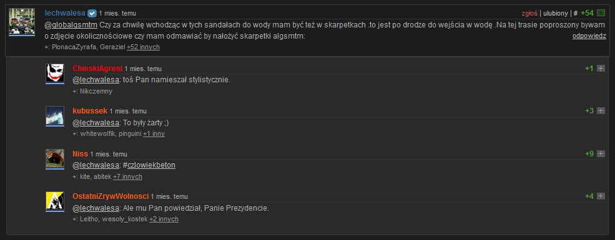This screenshot has height=240, width=615.
Task: Click 'odpowiedz' to reply to post
Action: 589,36
